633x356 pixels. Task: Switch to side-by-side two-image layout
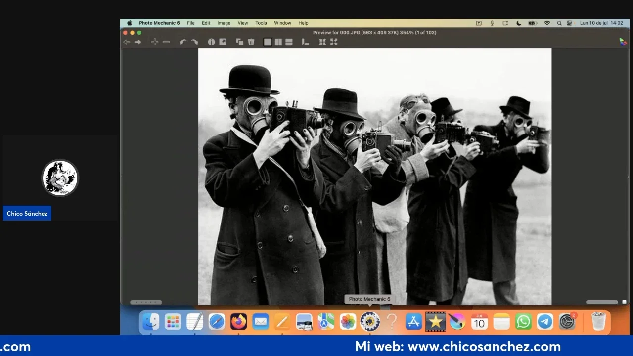(278, 42)
